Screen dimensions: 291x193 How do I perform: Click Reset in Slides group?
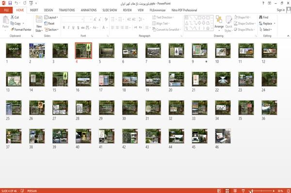49,24
